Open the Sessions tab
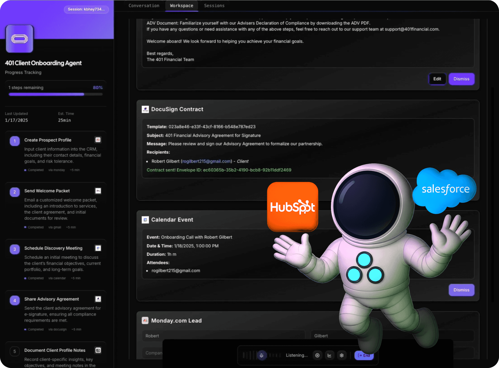The height and width of the screenshot is (368, 499). (214, 6)
